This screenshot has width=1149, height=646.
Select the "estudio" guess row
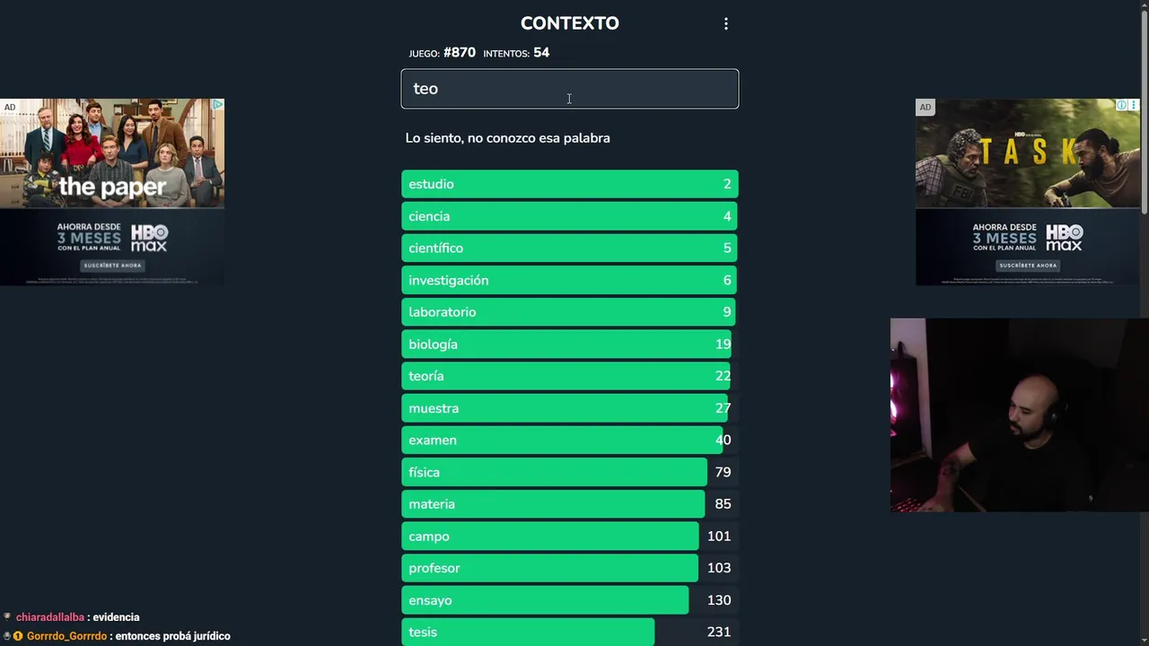pos(569,184)
